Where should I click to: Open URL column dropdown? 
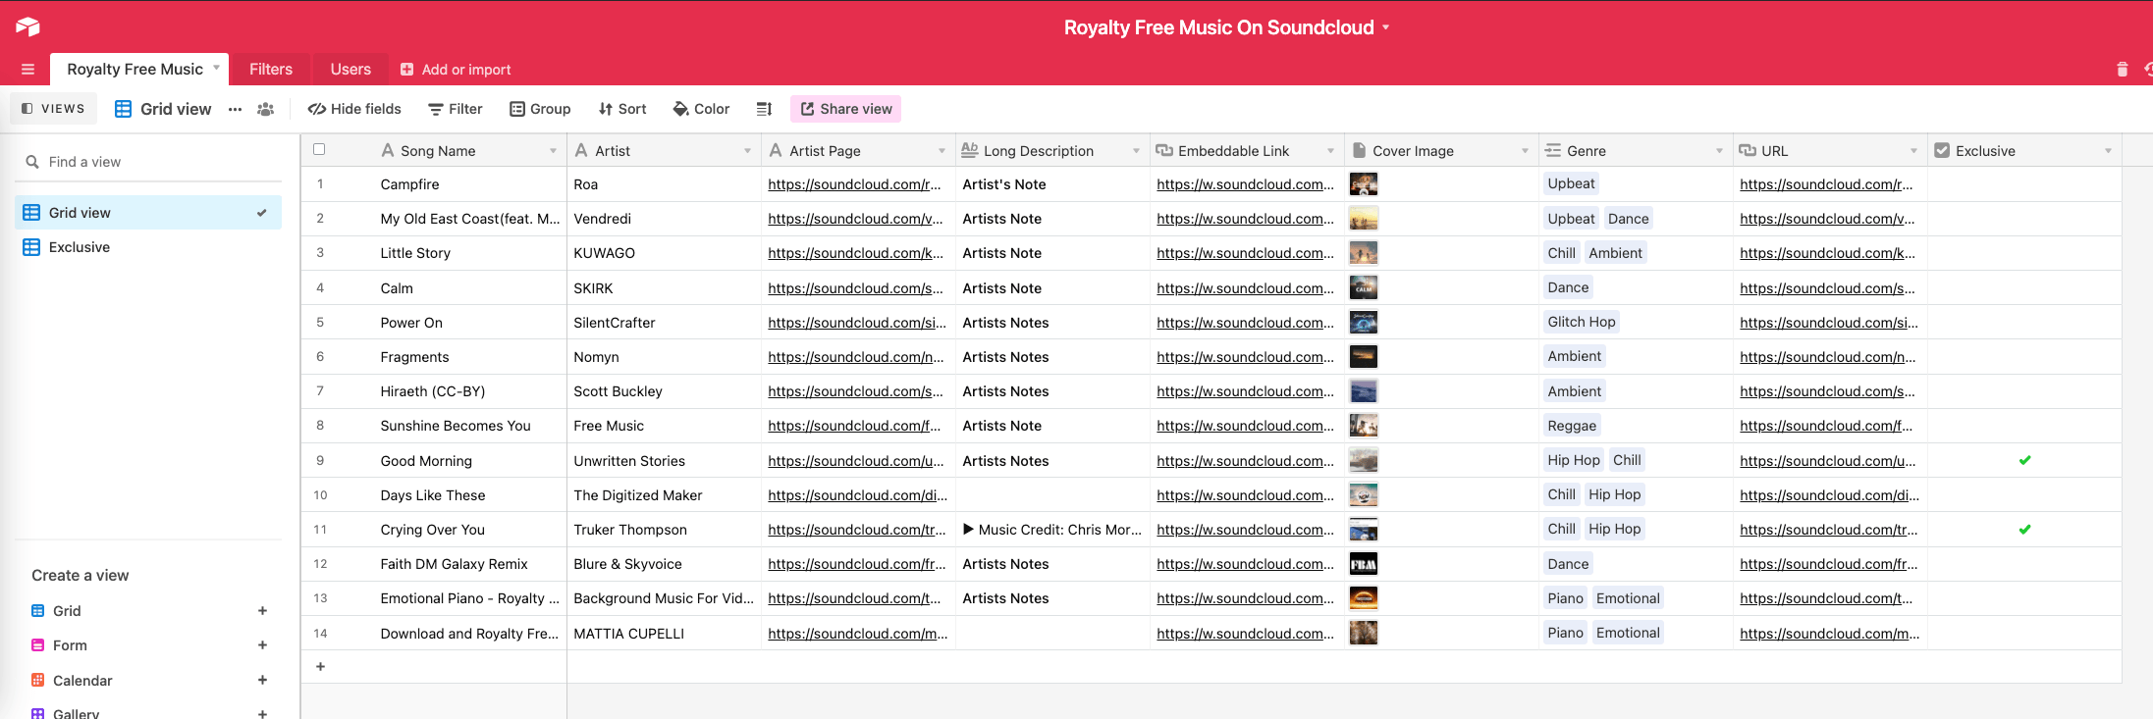(1913, 151)
